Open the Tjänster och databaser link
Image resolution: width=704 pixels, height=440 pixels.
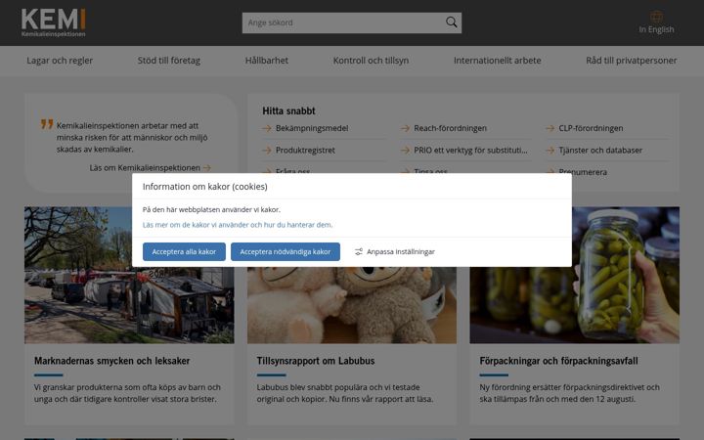pyautogui.click(x=600, y=151)
